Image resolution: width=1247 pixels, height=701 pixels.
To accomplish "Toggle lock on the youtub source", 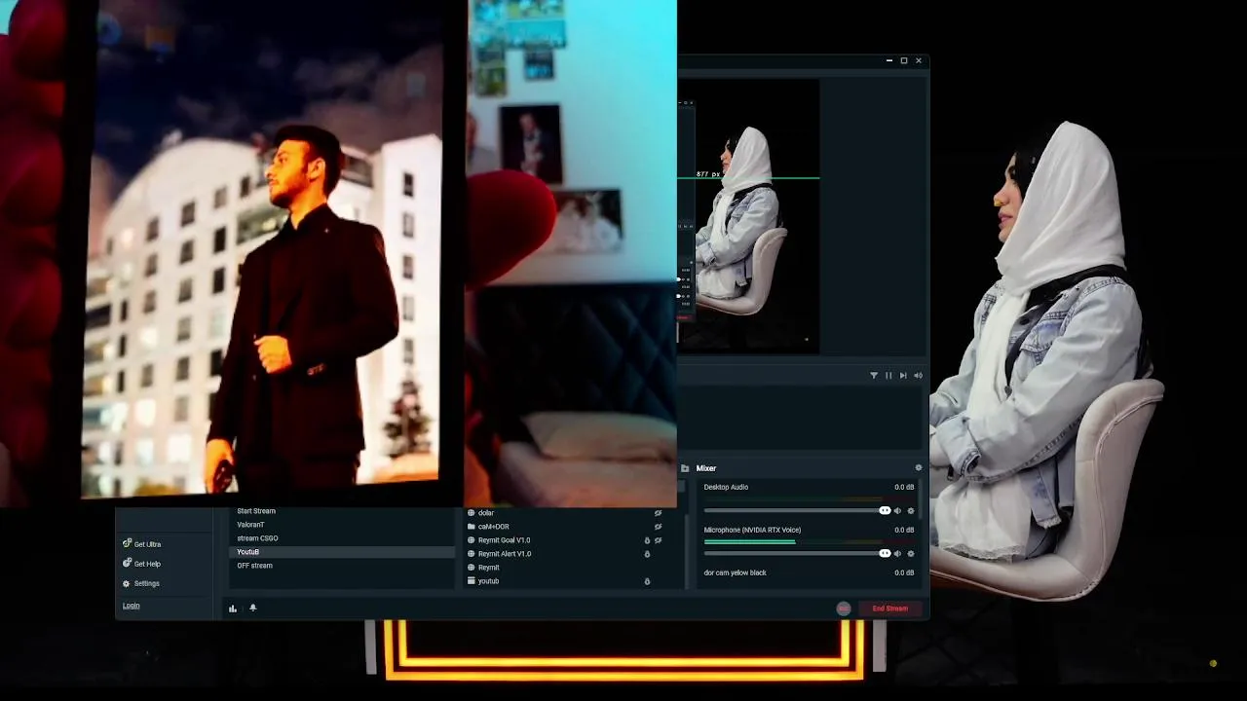I will [x=647, y=581].
